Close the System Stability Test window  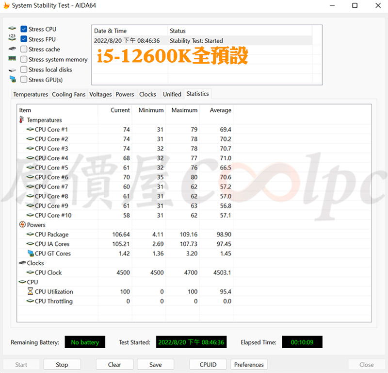(378, 5)
